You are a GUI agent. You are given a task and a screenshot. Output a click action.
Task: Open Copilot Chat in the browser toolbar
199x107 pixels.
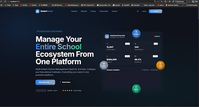[x=195, y=1]
